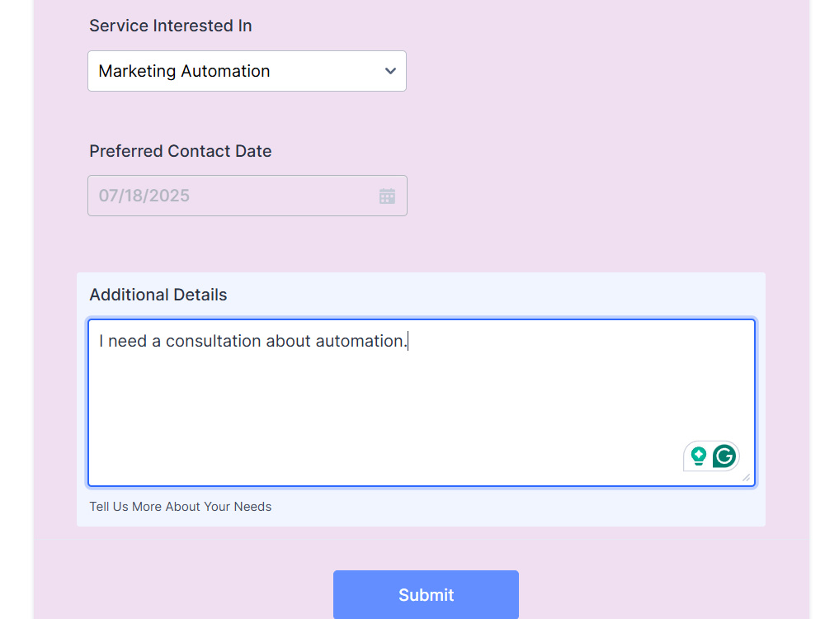825x619 pixels.
Task: Focus the Preferred Contact Date field
Action: (247, 196)
